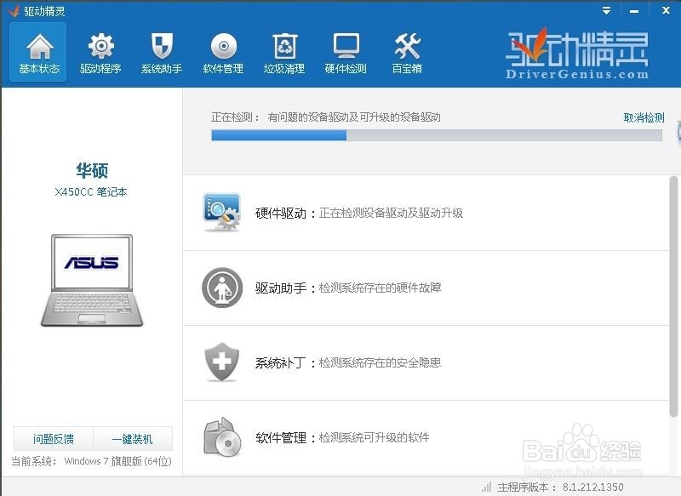Click the 软件管理 box and disc icon

point(222,437)
